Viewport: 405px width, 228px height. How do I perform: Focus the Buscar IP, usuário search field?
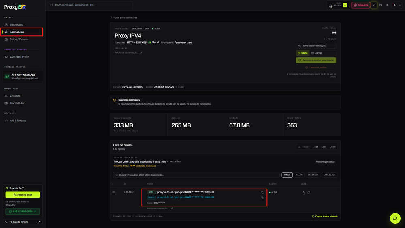[x=196, y=175]
